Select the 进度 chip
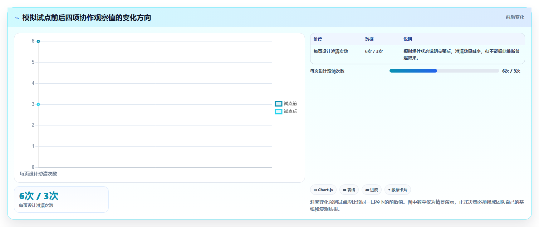539x227 pixels. [x=372, y=190]
